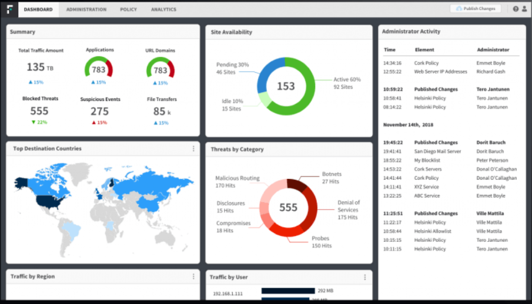
Task: Click the URL Domains gauge icon
Action: coord(160,68)
